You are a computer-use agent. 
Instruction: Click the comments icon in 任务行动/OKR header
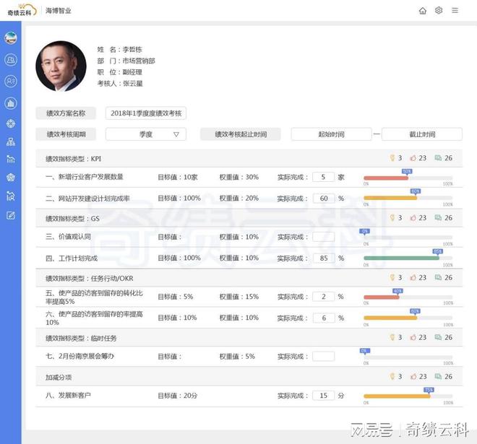438,278
